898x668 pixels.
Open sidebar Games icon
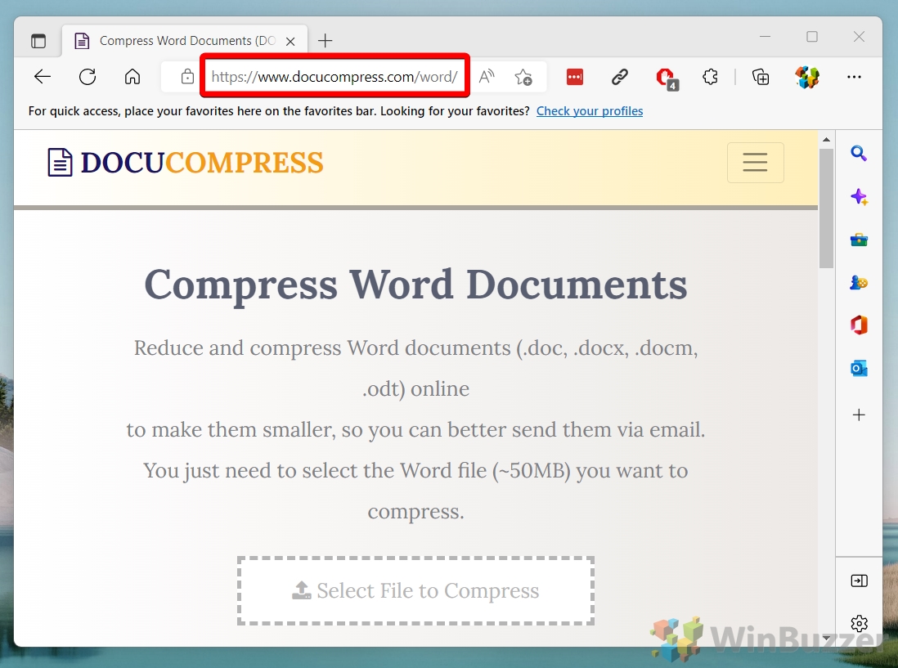859,283
